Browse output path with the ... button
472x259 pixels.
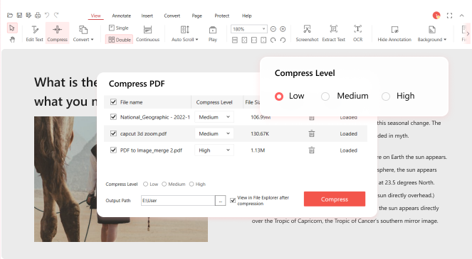[x=221, y=201]
